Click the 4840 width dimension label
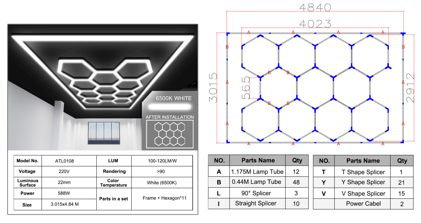Viewport: 421px width, 223px height. [x=315, y=7]
